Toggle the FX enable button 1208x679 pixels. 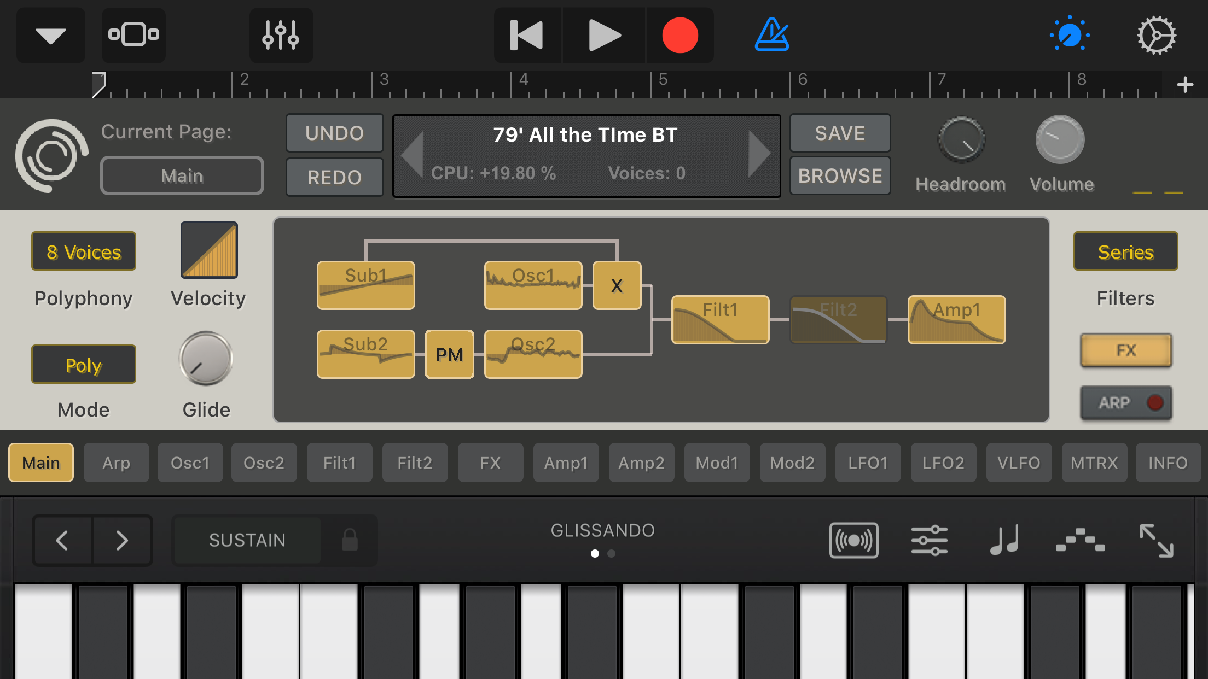[1126, 350]
